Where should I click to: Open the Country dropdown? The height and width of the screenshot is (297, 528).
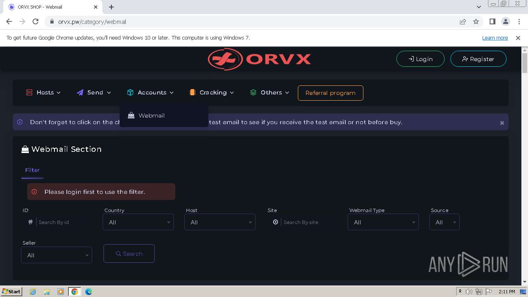138,222
